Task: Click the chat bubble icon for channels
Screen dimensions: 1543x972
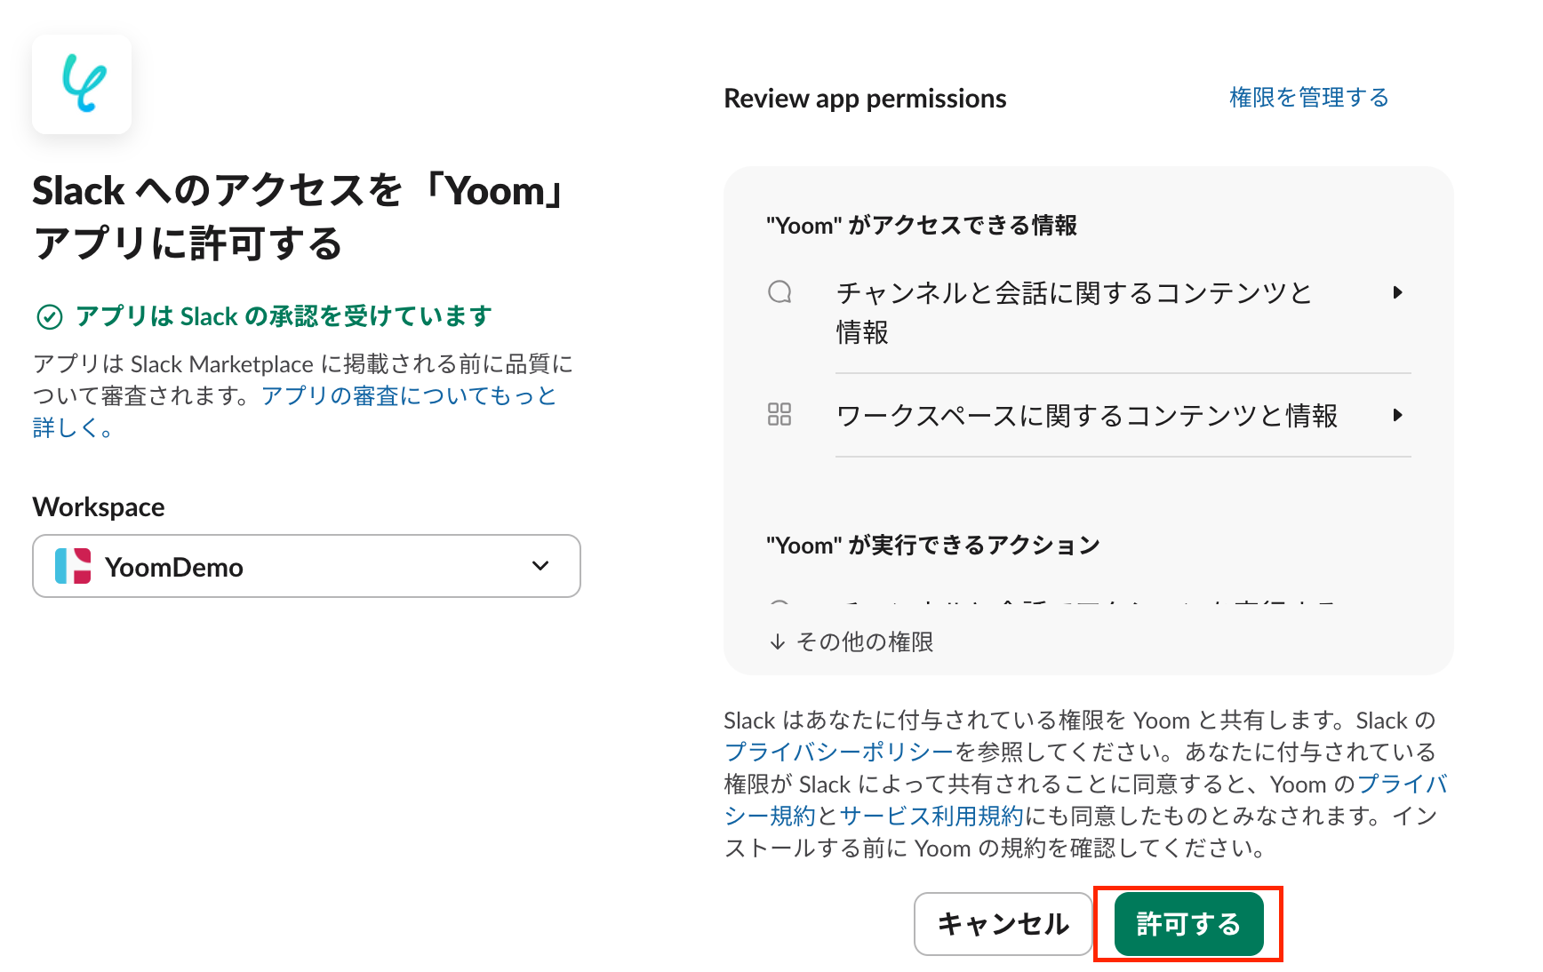Action: coord(779,292)
